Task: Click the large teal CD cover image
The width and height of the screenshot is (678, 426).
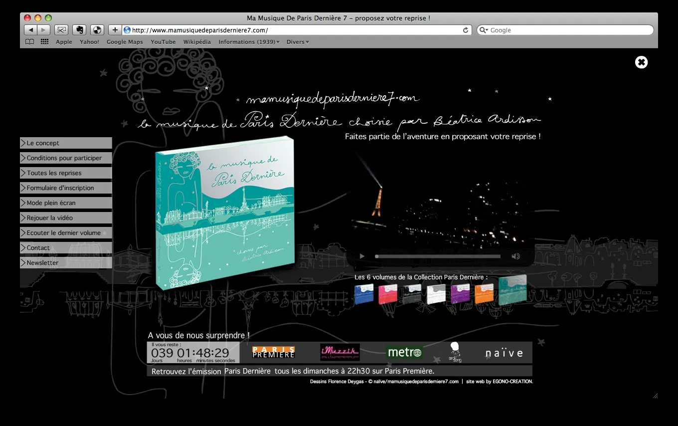Action: [224, 213]
